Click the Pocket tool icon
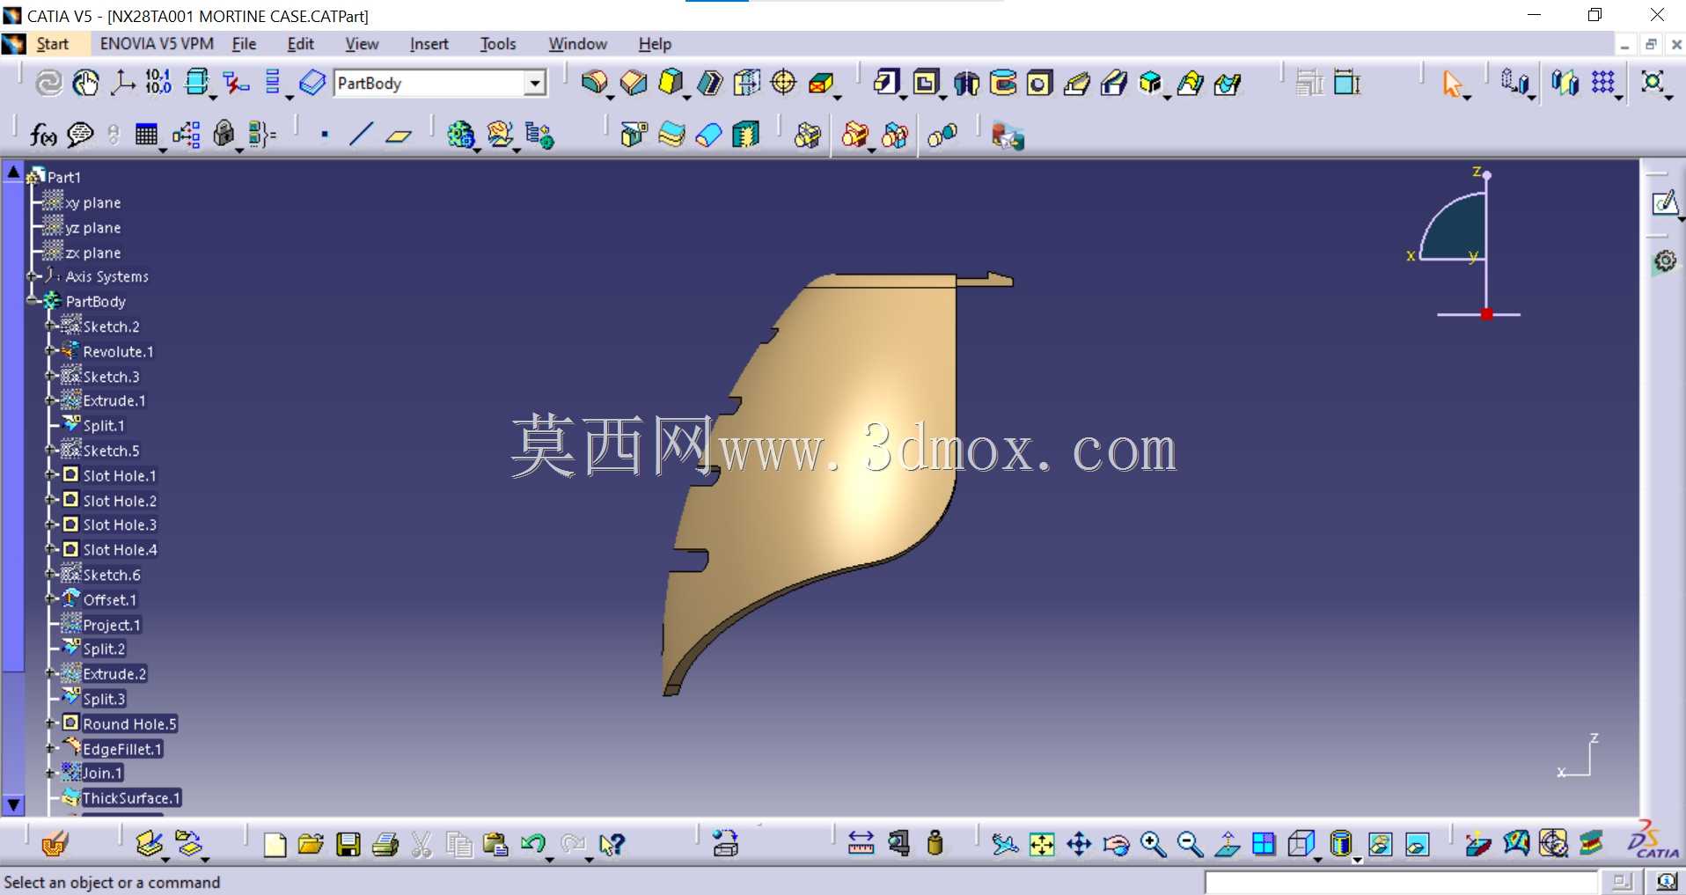The width and height of the screenshot is (1686, 895). [926, 83]
